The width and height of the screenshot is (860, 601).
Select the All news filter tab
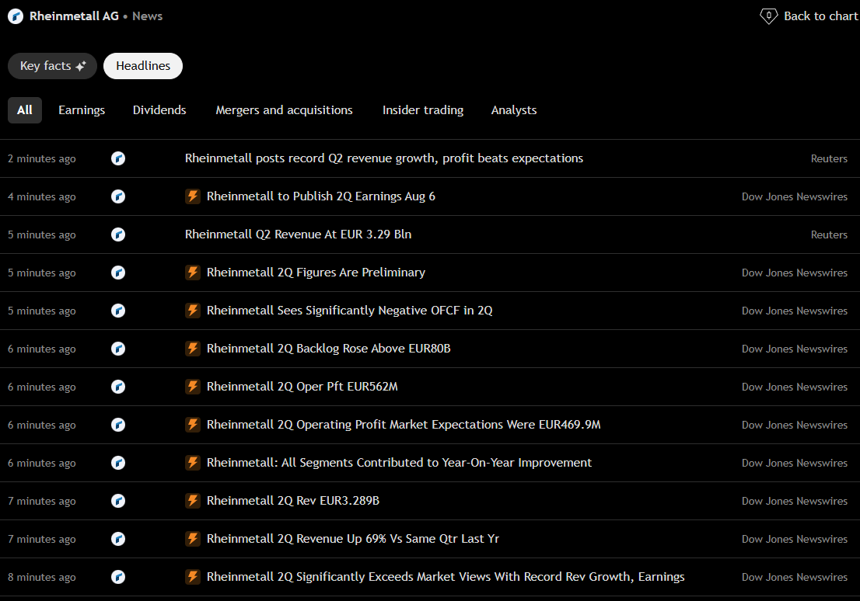pos(25,110)
